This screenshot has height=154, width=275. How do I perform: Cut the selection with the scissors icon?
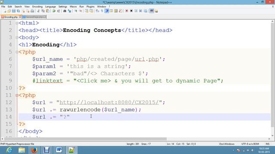(38, 11)
